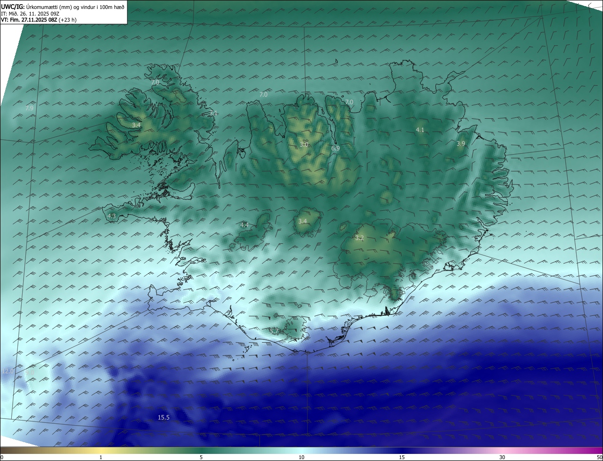Click the 15.5 value label in the dark blue area
The height and width of the screenshot is (461, 603).
pos(163,418)
